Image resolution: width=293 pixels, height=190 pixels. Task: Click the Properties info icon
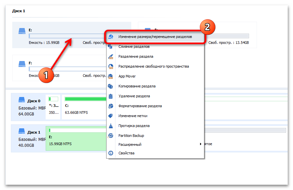coord(111,153)
